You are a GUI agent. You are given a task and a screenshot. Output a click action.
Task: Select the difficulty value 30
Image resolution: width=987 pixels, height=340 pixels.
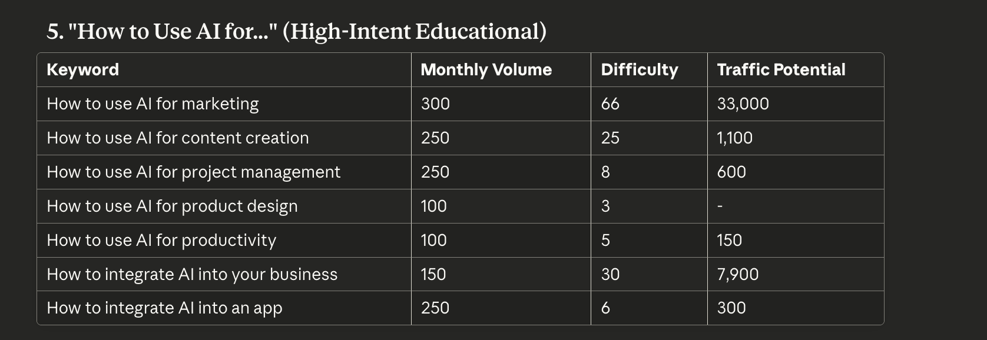610,275
